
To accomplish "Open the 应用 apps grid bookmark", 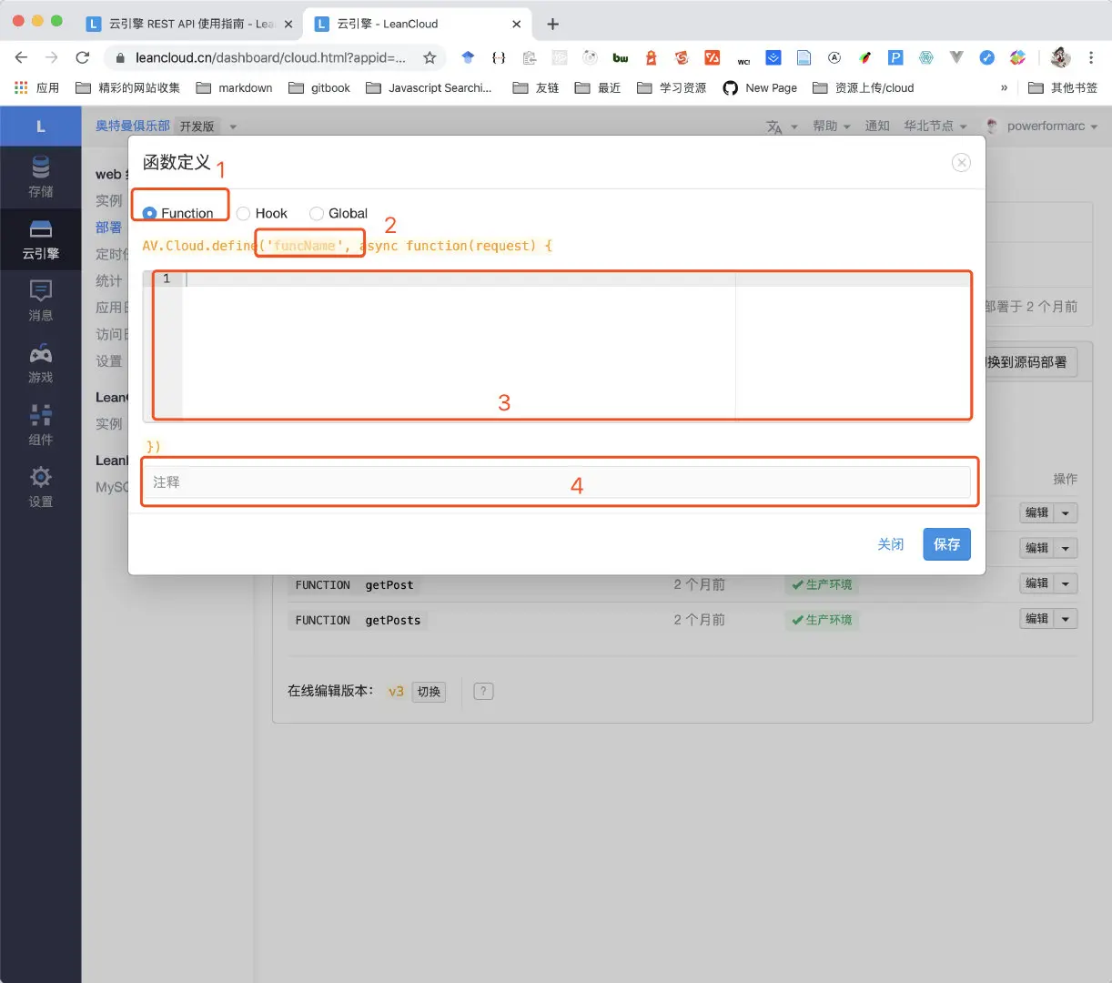I will 37,87.
